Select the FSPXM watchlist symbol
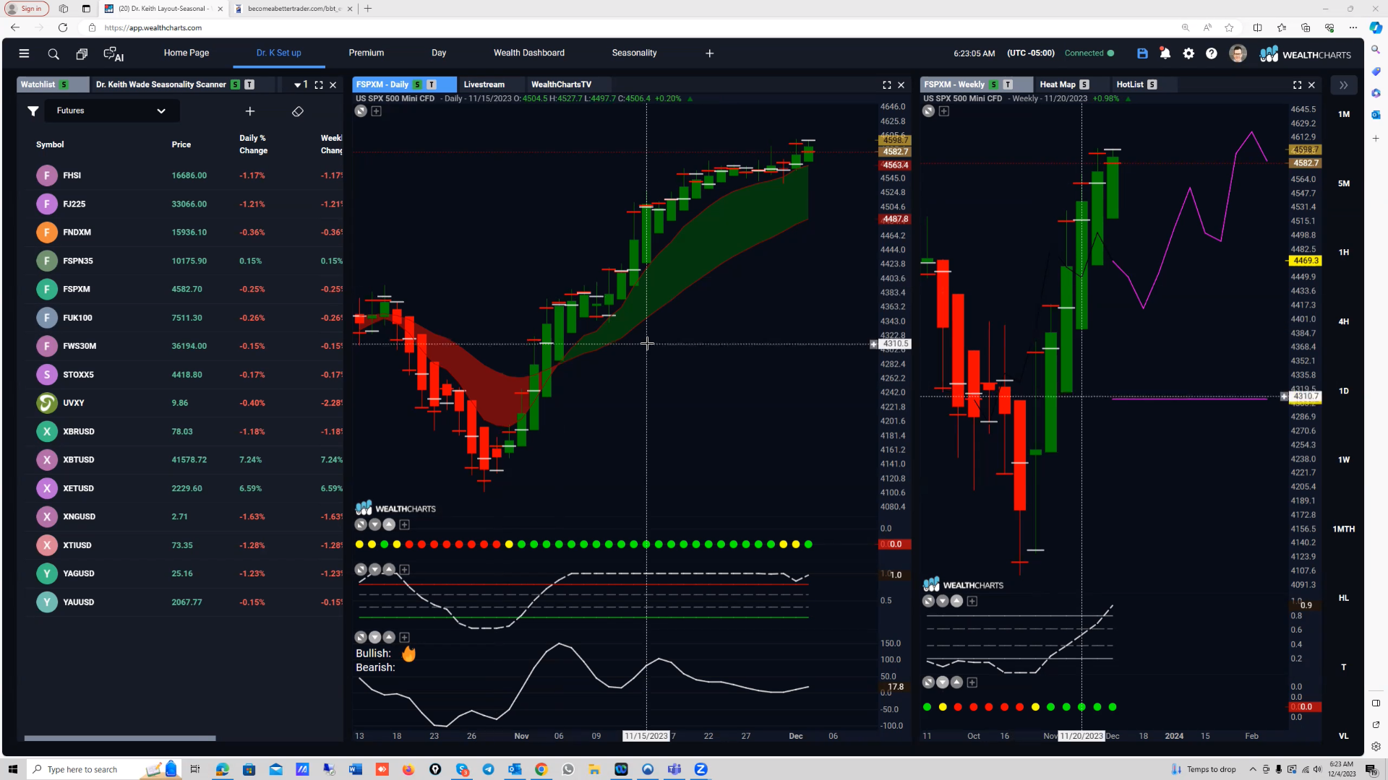Viewport: 1388px width, 780px height. pyautogui.click(x=77, y=290)
